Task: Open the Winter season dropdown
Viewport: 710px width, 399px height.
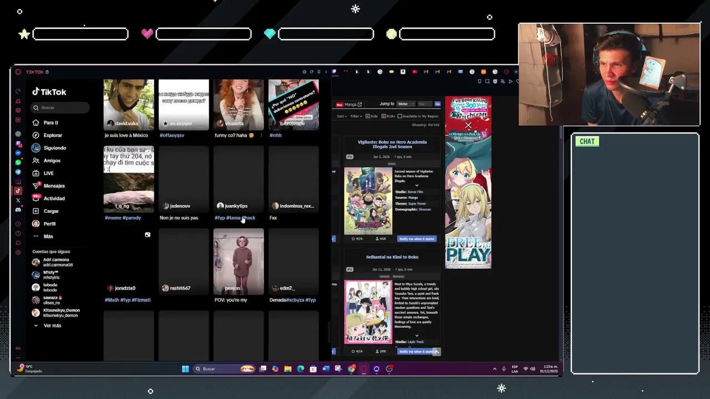Action: pyautogui.click(x=405, y=104)
